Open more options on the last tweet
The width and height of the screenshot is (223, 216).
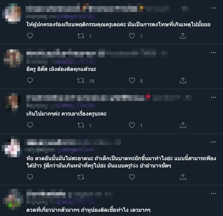click(x=213, y=194)
